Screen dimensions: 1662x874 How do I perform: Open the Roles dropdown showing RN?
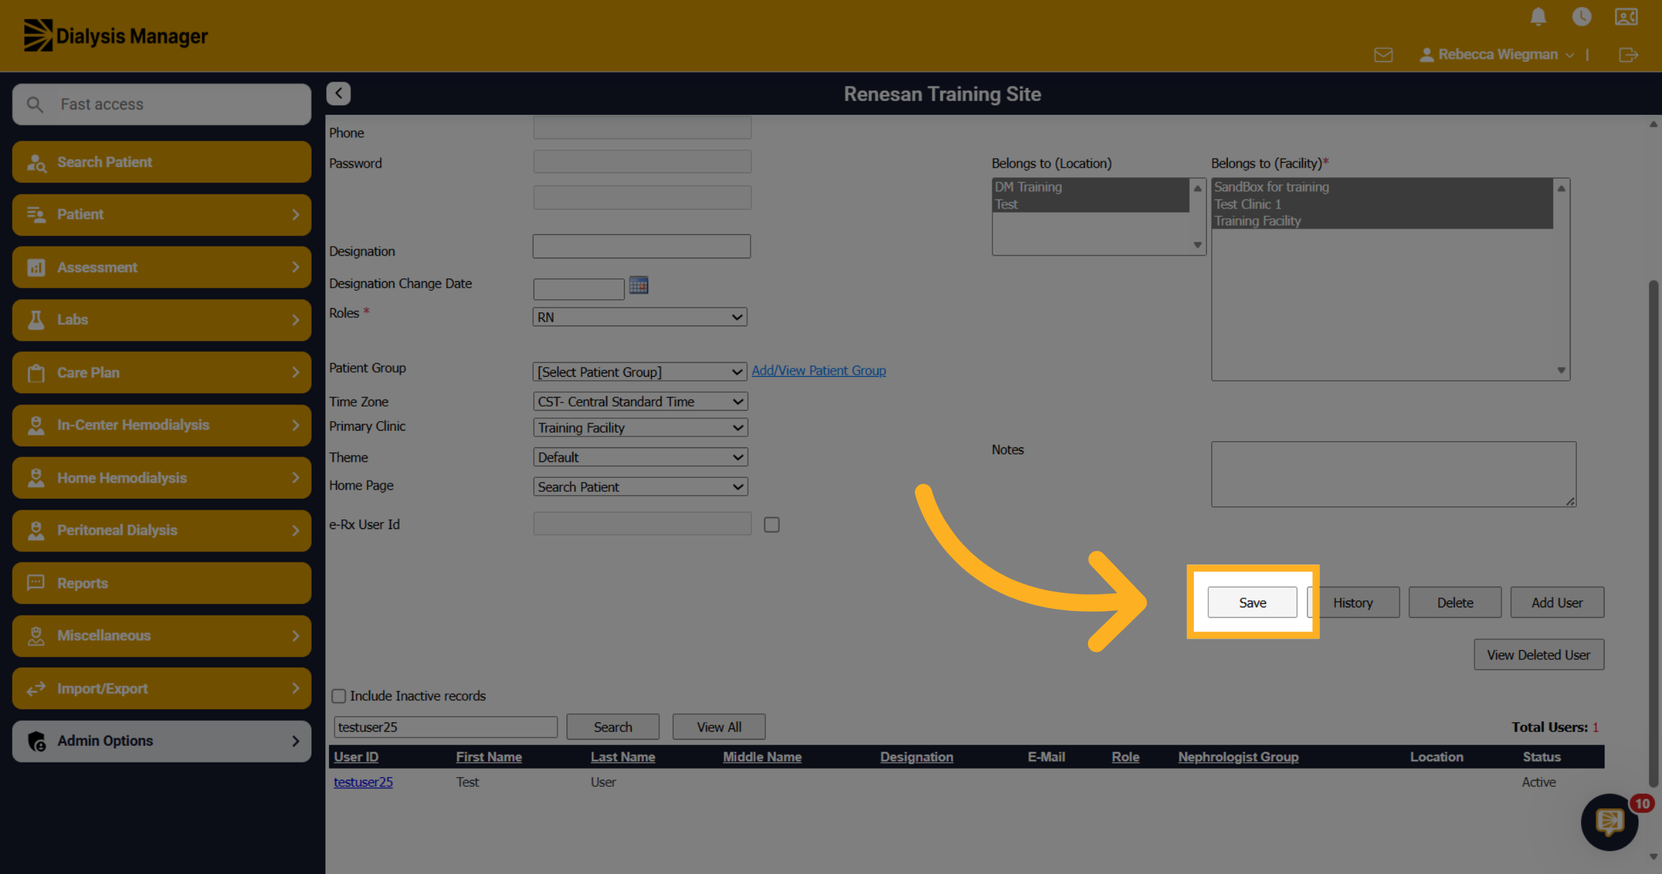[640, 317]
